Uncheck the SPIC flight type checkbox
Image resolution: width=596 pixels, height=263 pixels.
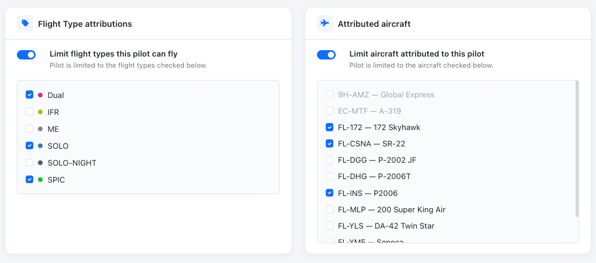click(30, 179)
